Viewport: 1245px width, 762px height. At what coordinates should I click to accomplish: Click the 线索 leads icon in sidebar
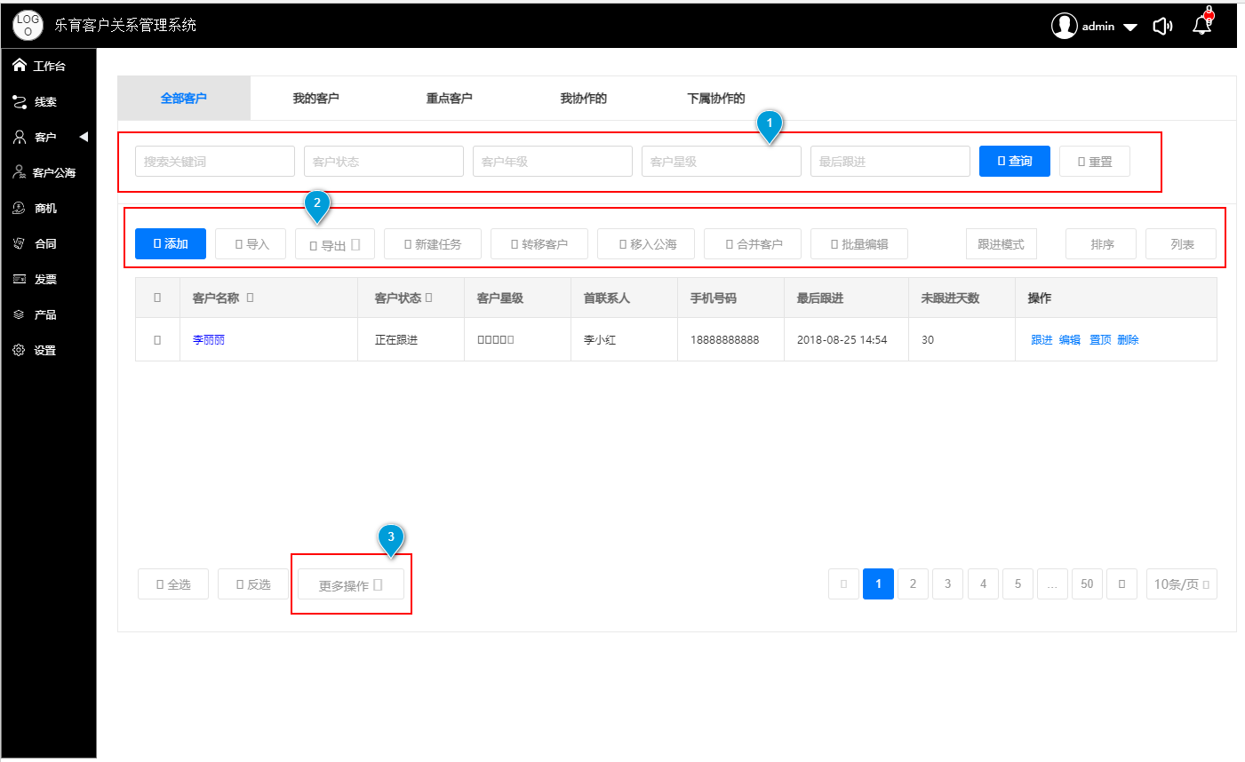click(20, 101)
